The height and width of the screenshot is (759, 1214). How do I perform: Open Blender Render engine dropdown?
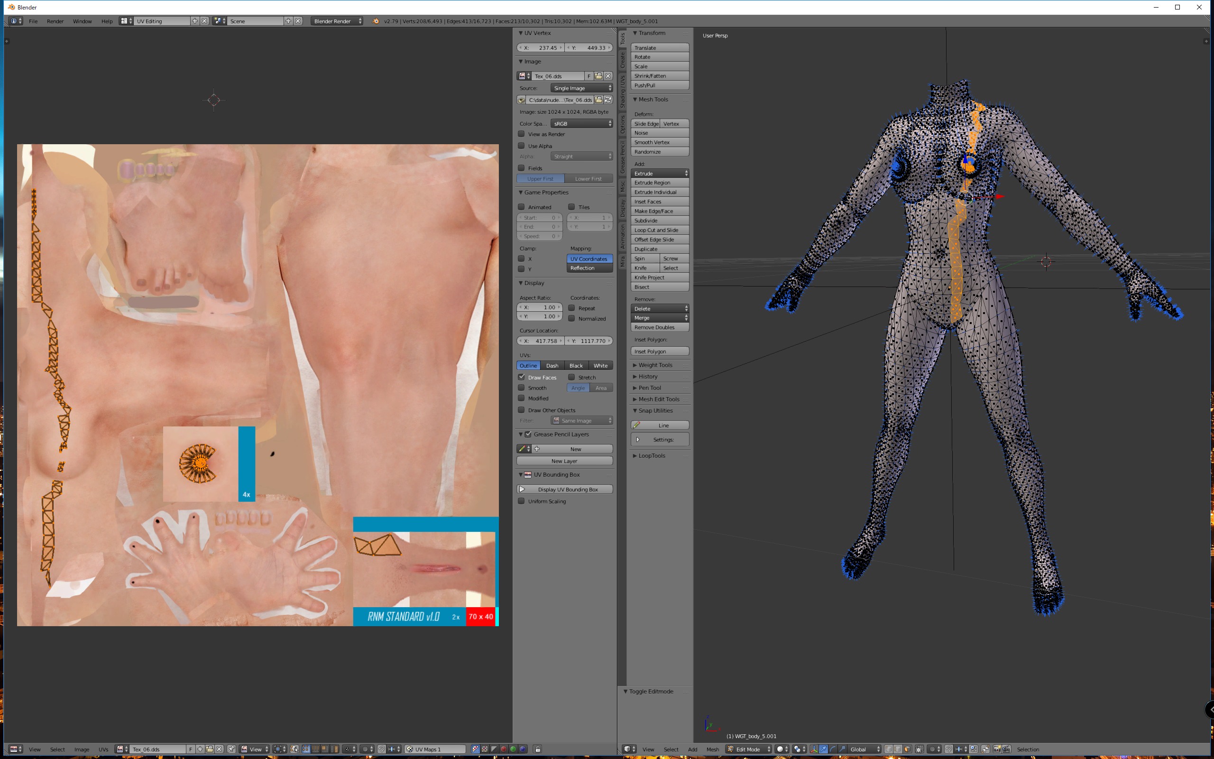tap(337, 21)
